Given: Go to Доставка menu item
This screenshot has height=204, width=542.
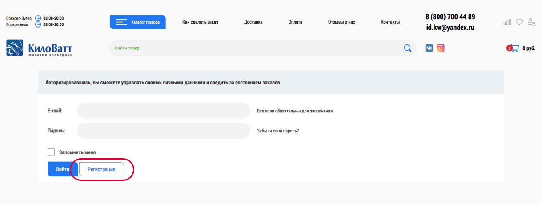Looking at the screenshot, I should pyautogui.click(x=253, y=22).
